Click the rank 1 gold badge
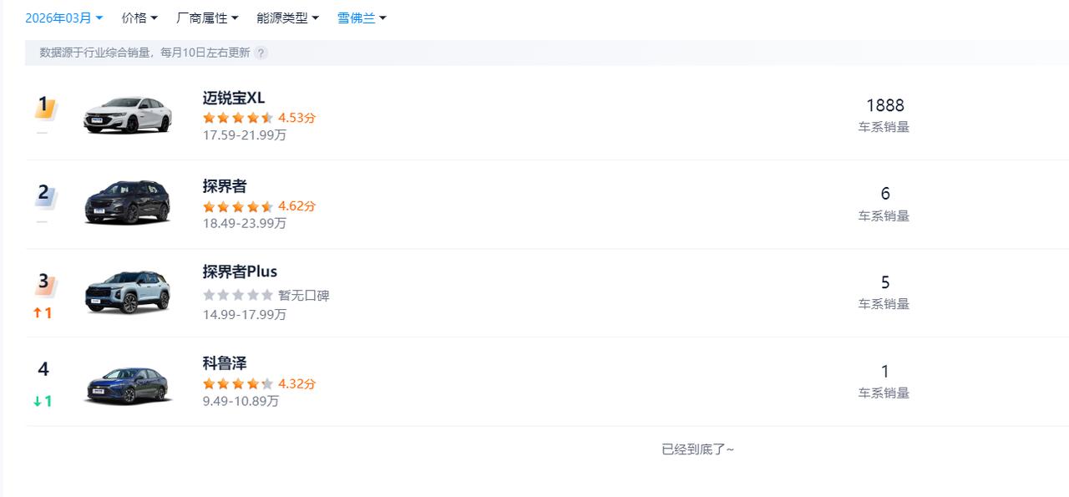1069x497 pixels. coord(43,106)
